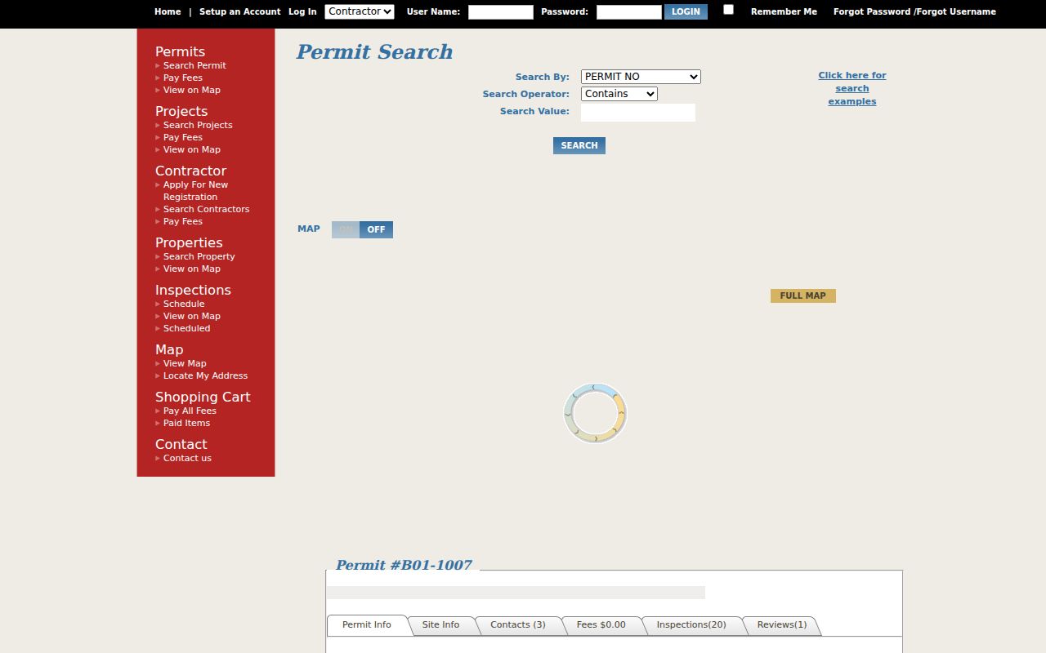
Task: Switch to the Permit Info tab
Action: tap(366, 625)
